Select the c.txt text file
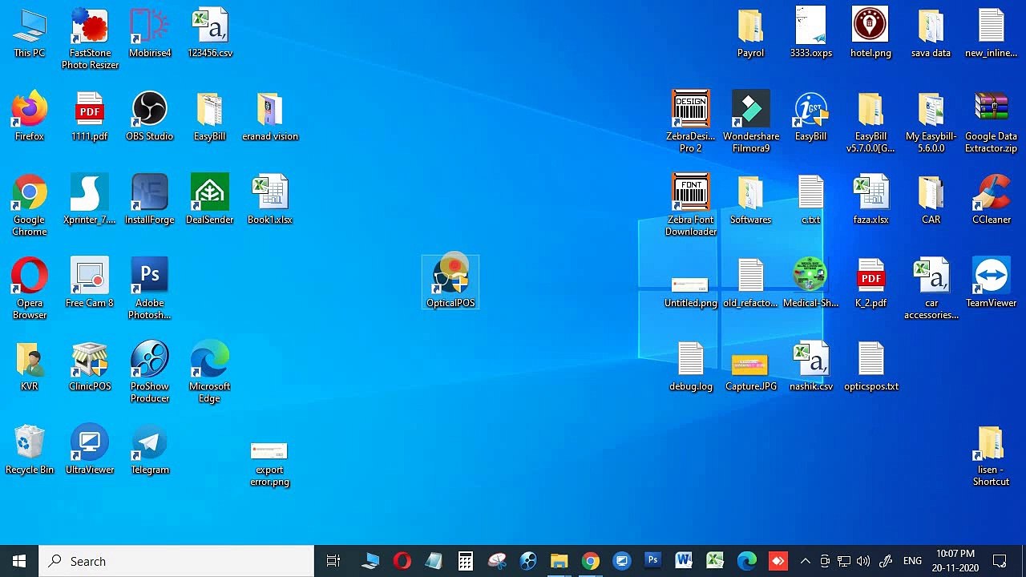The image size is (1026, 577). [811, 200]
